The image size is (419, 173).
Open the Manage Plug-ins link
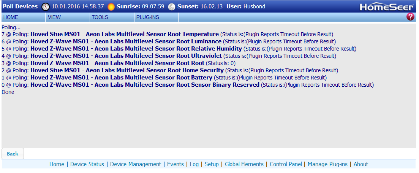tap(327, 164)
